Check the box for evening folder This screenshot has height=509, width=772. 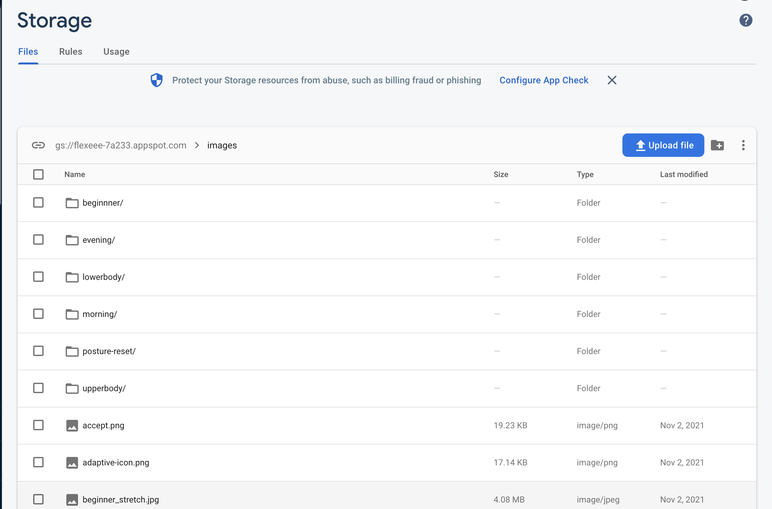click(38, 240)
